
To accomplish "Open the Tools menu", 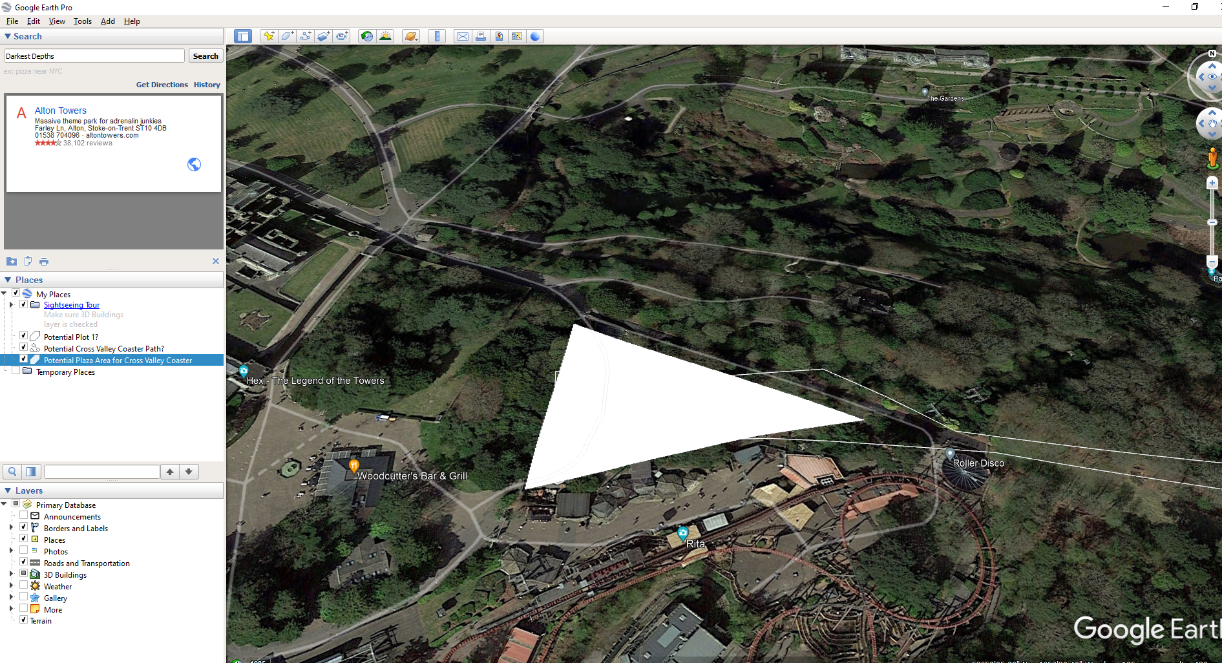I will (83, 21).
